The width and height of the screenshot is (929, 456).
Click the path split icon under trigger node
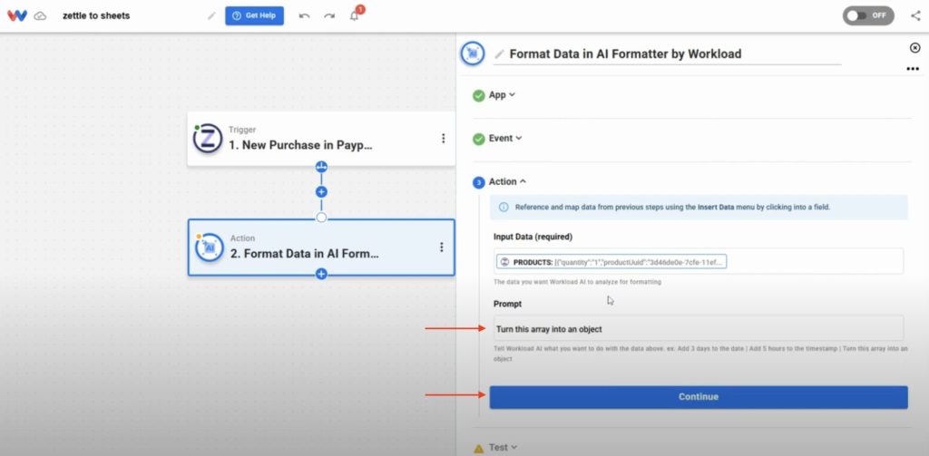(x=321, y=167)
